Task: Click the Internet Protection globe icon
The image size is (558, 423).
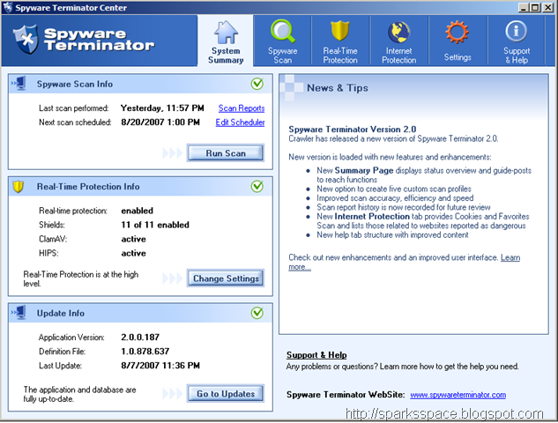Action: [399, 32]
